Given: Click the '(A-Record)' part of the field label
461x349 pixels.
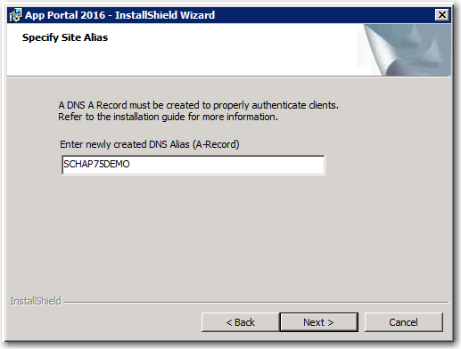Looking at the screenshot, I should 216,144.
